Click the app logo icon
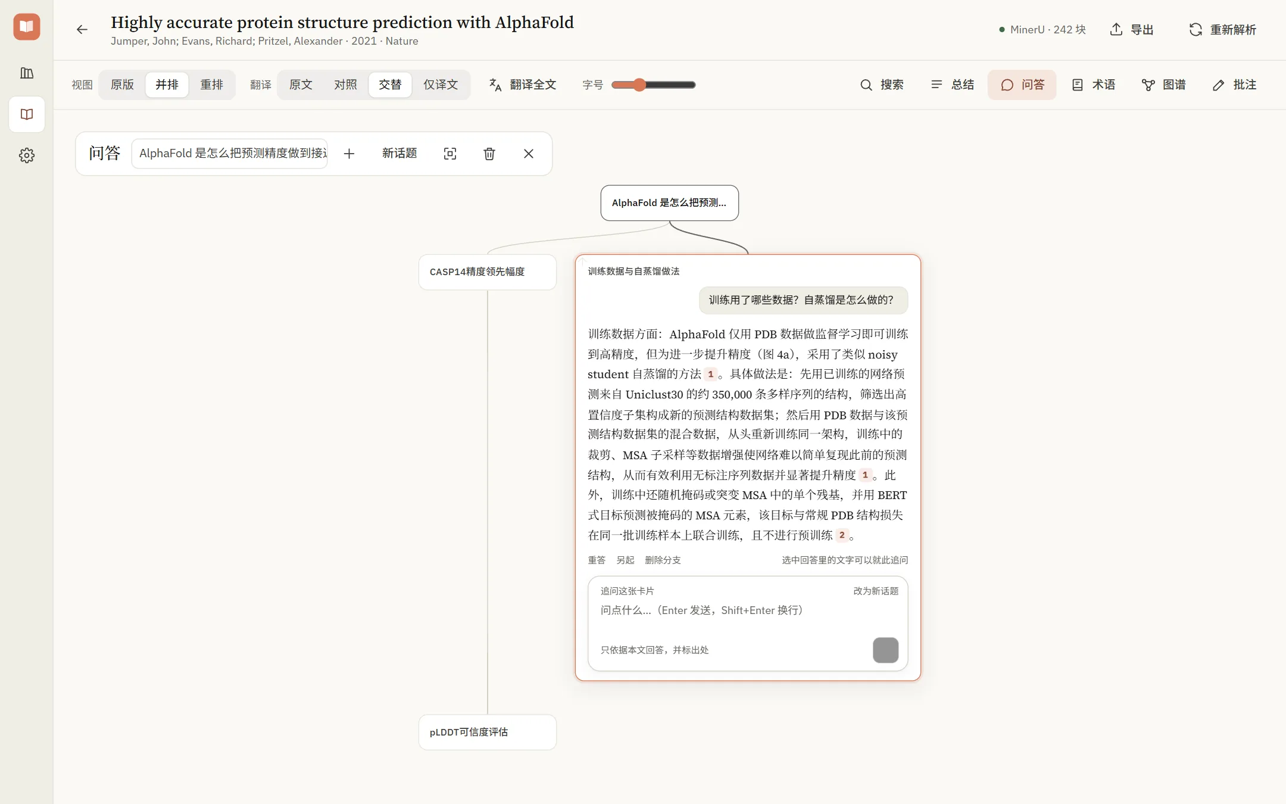The height and width of the screenshot is (804, 1286). click(x=27, y=27)
